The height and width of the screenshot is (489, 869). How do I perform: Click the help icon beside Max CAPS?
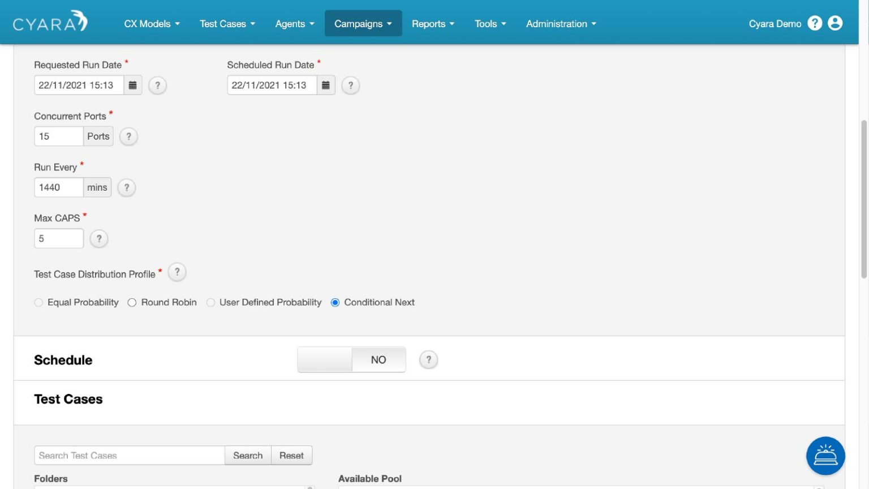[x=99, y=238]
